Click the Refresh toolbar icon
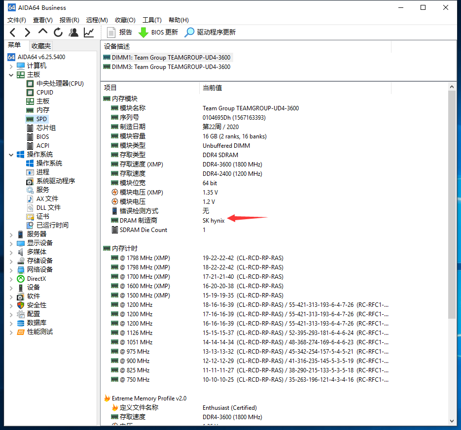 58,33
